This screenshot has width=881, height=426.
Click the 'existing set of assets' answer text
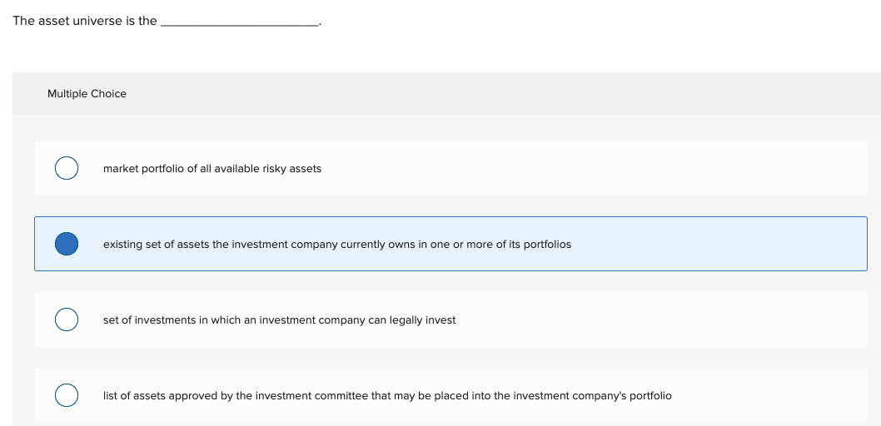(336, 245)
